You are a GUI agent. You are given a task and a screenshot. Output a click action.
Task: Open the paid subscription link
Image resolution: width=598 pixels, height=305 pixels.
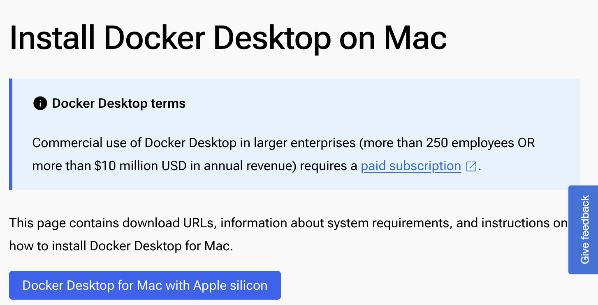pos(411,166)
